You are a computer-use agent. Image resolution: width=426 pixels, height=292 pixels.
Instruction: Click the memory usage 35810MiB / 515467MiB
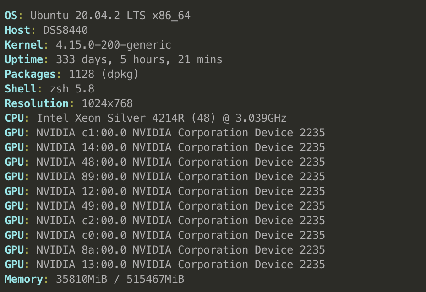(x=120, y=279)
